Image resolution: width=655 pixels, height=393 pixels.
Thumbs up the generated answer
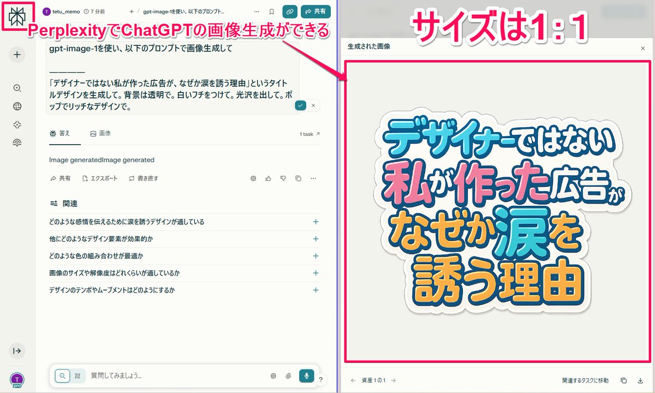tap(268, 178)
